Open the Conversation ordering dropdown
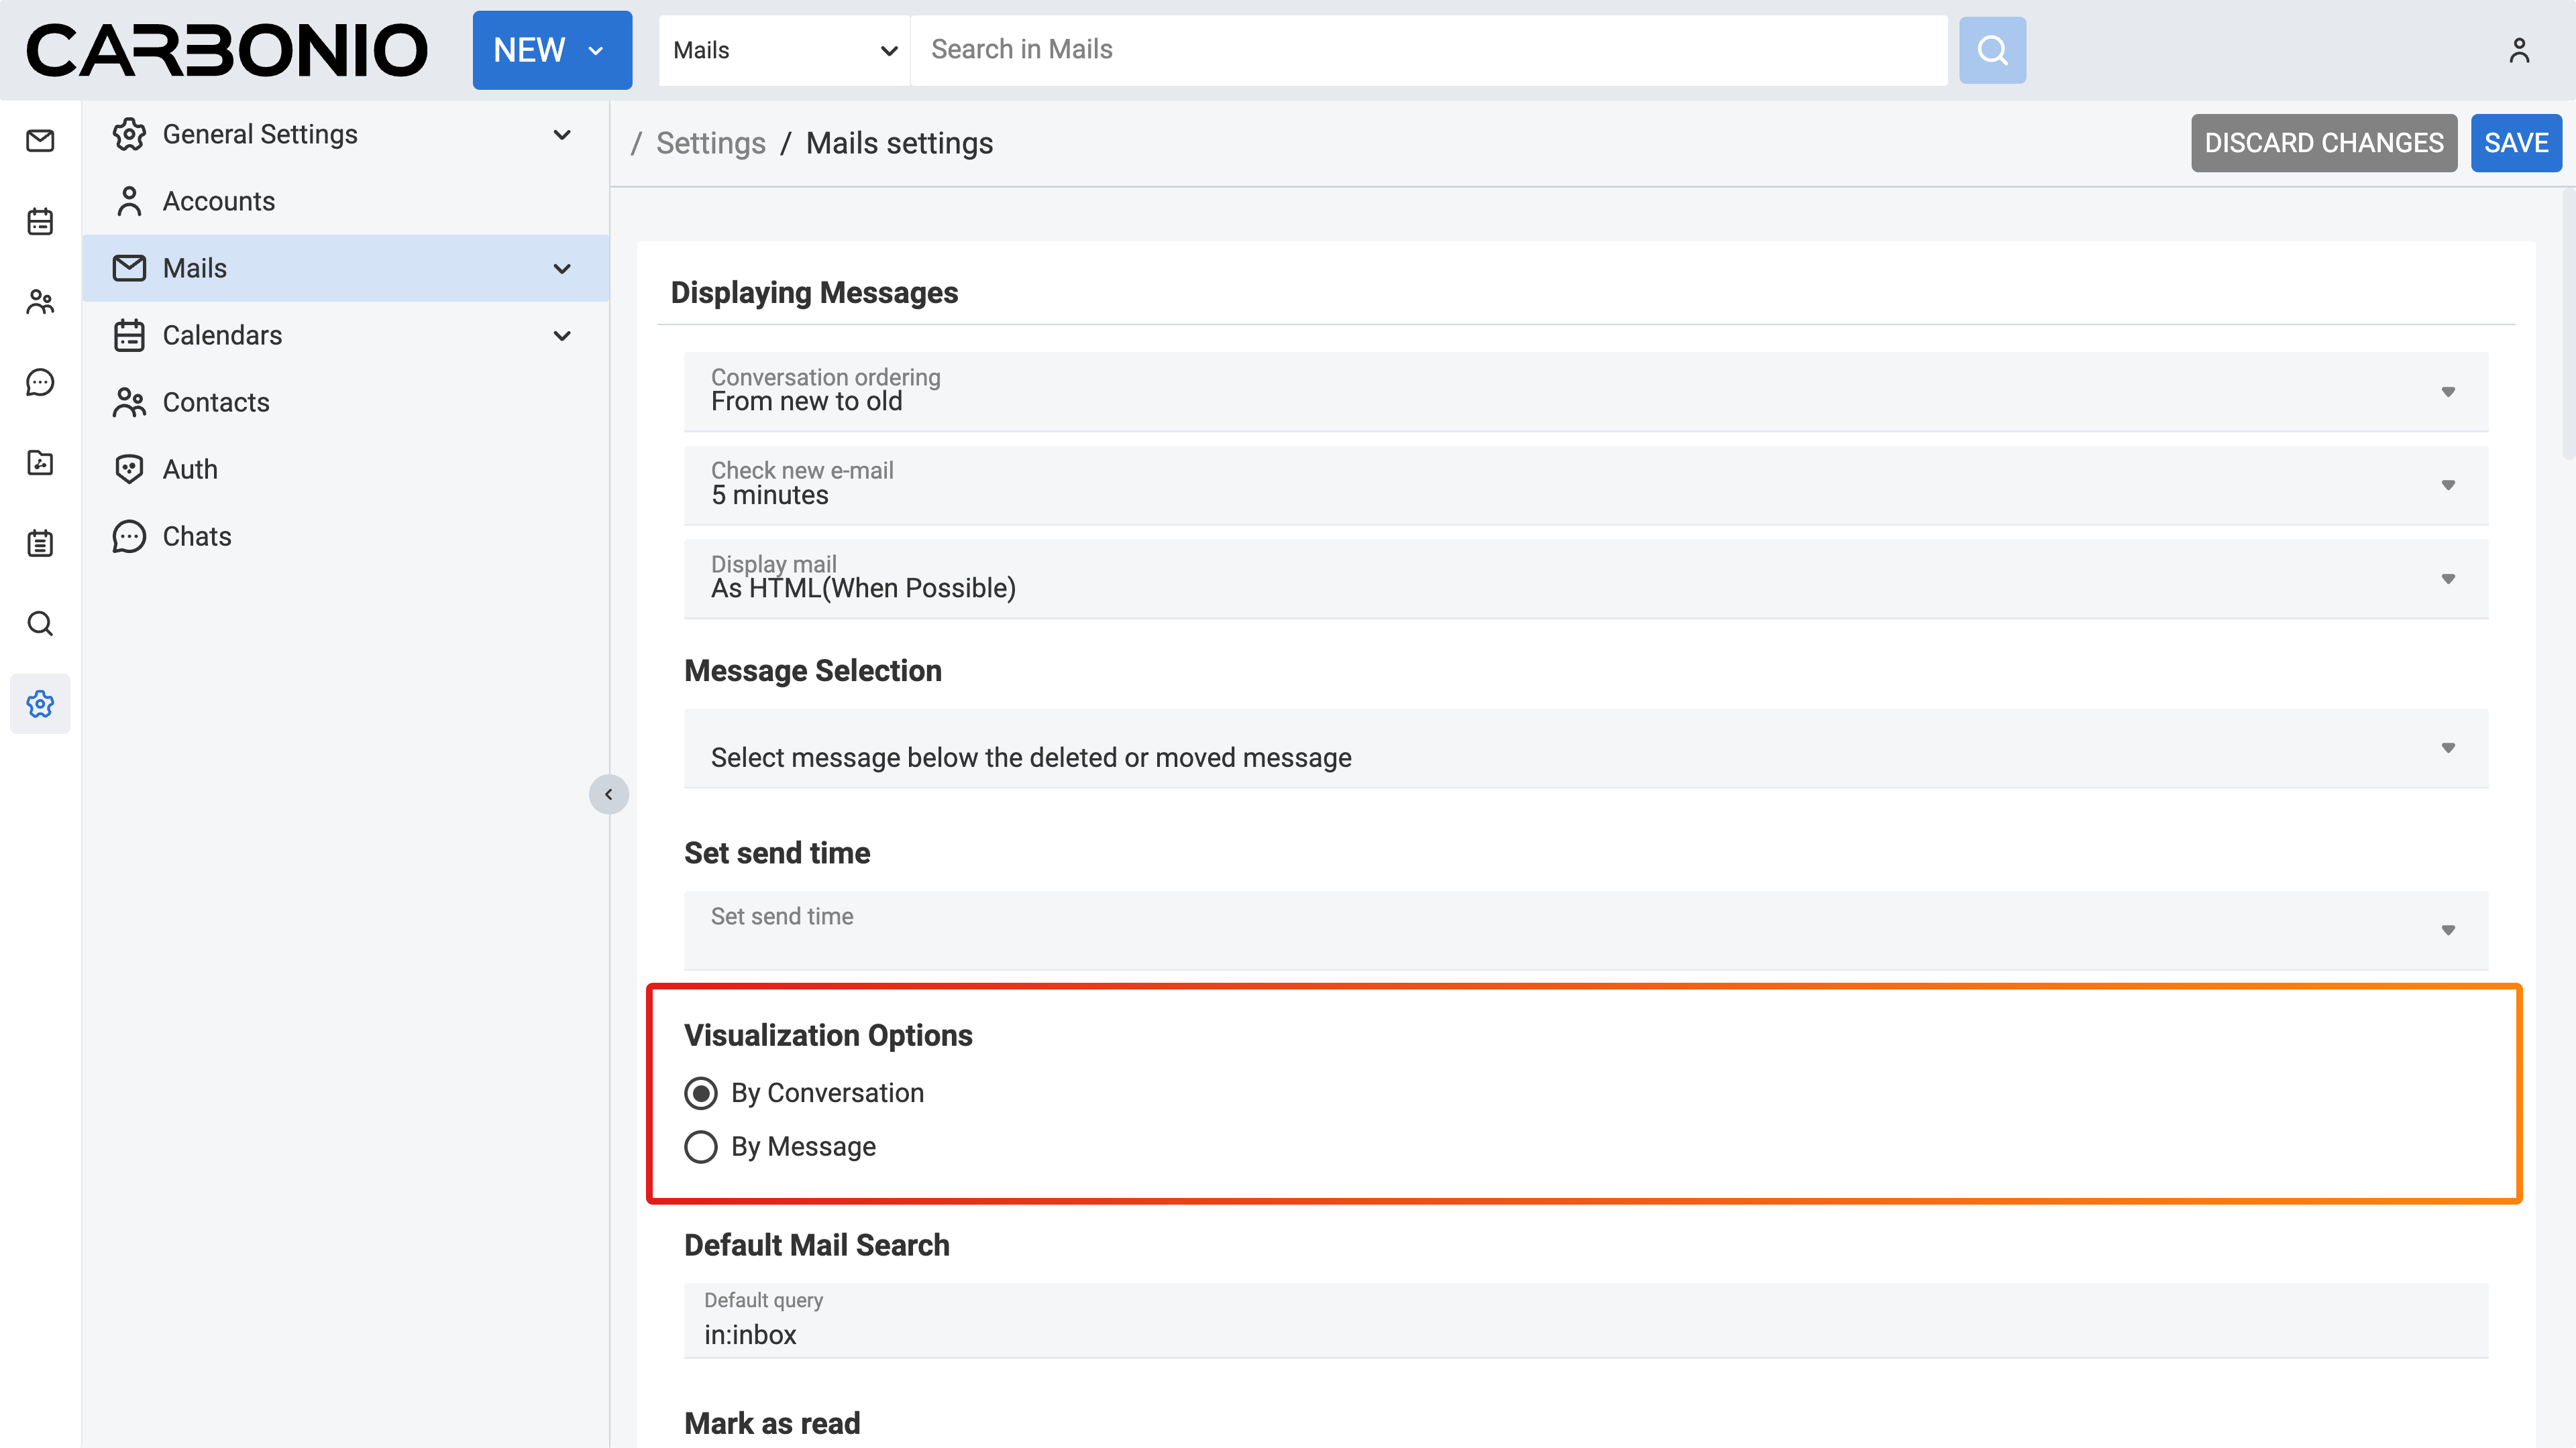This screenshot has width=2576, height=1448. point(1585,391)
